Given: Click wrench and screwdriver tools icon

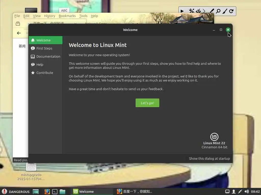Looking at the screenshot, I should click(192, 11).
